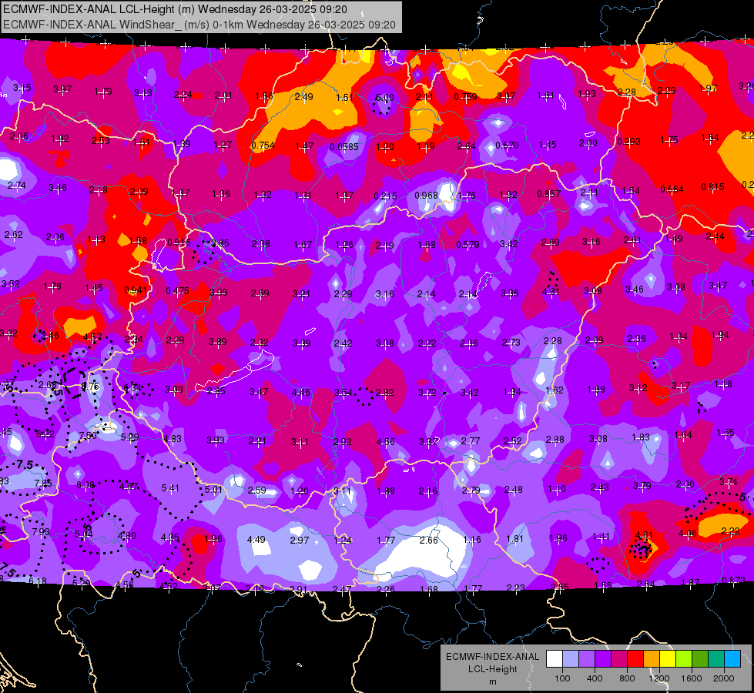
Task: Click the '1600' legend scale label
Action: click(x=691, y=678)
